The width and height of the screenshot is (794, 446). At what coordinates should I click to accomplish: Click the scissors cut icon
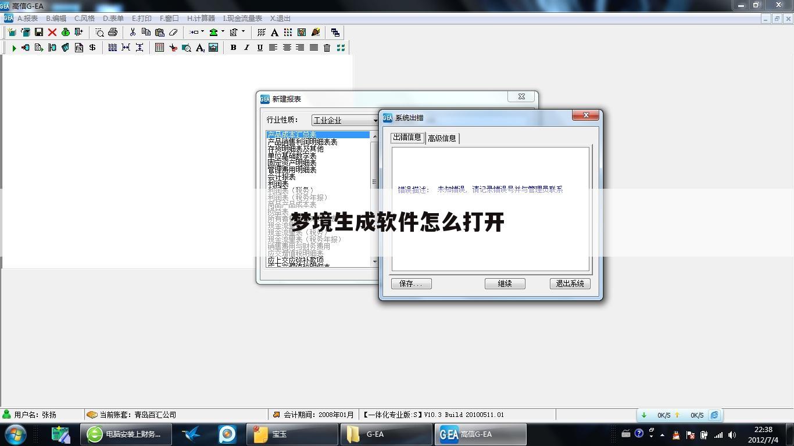click(x=133, y=33)
